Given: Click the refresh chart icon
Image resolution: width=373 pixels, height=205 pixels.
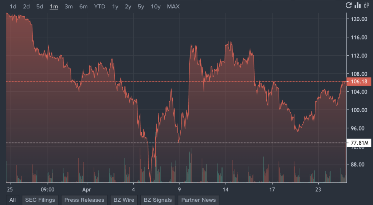Looking at the screenshot, I should 349,5.
